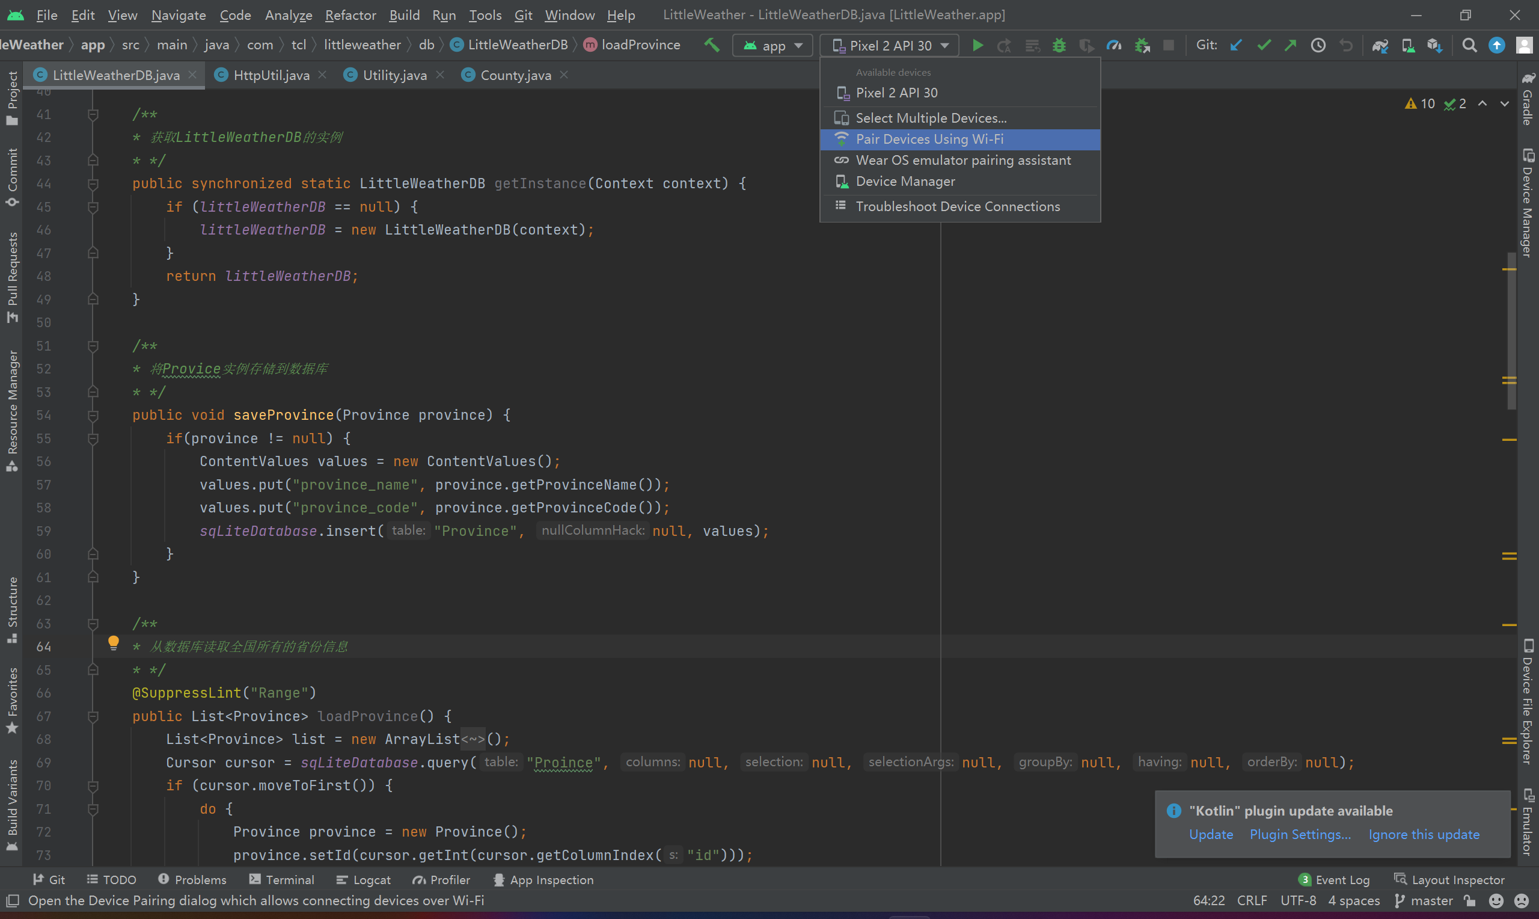This screenshot has height=919, width=1539.
Task: Click the Search Everywhere magnifier icon
Action: click(x=1469, y=45)
